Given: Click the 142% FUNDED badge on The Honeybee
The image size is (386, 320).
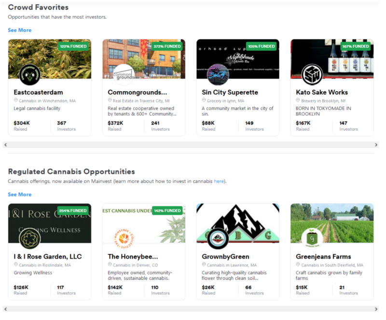Looking at the screenshot, I should pos(167,210).
